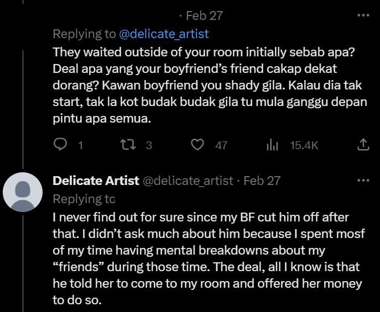Click the repost count 3
This screenshot has width=380, height=312.
(x=149, y=145)
